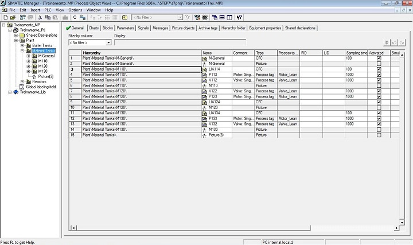Viewport: 413px width, 245px height.
Task: Click the process tag icon beside P113
Action: click(204, 75)
